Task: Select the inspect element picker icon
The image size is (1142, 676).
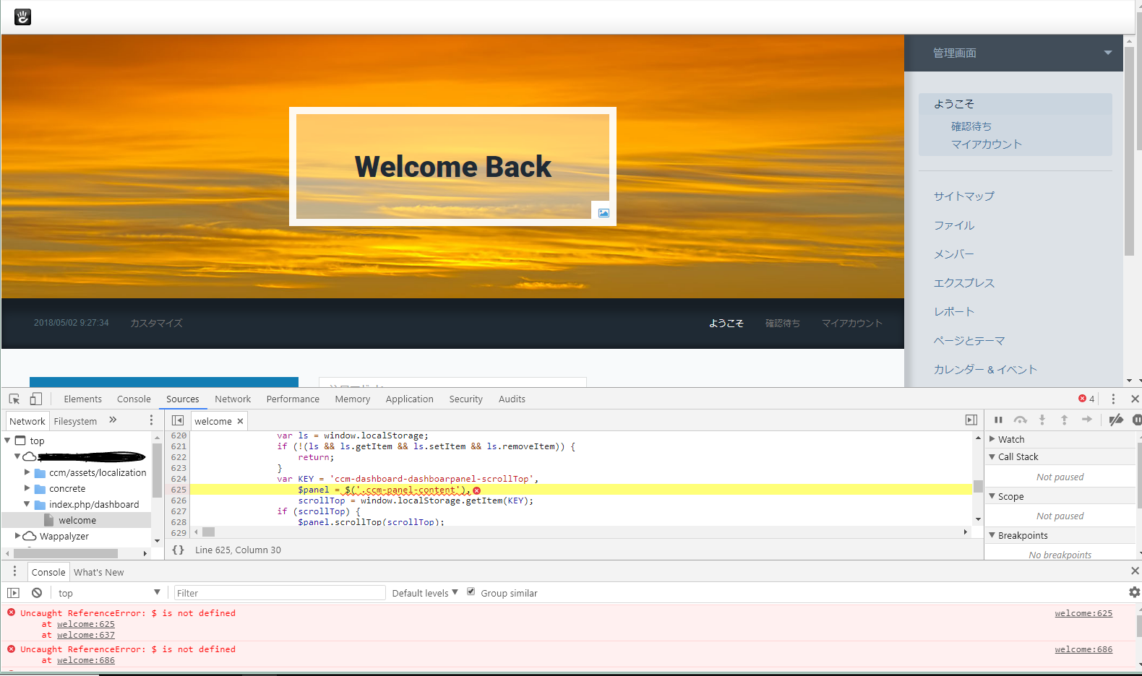Action: (x=14, y=399)
